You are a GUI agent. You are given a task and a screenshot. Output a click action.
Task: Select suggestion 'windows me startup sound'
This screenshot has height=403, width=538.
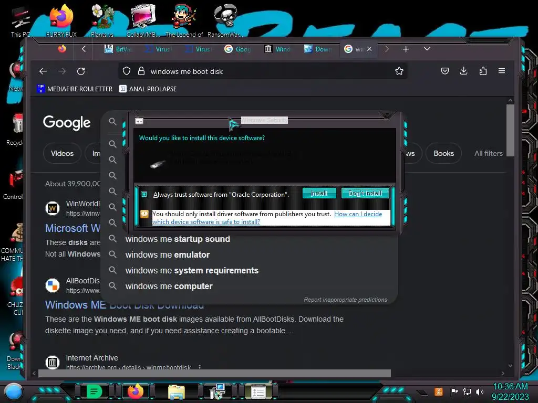point(178,239)
